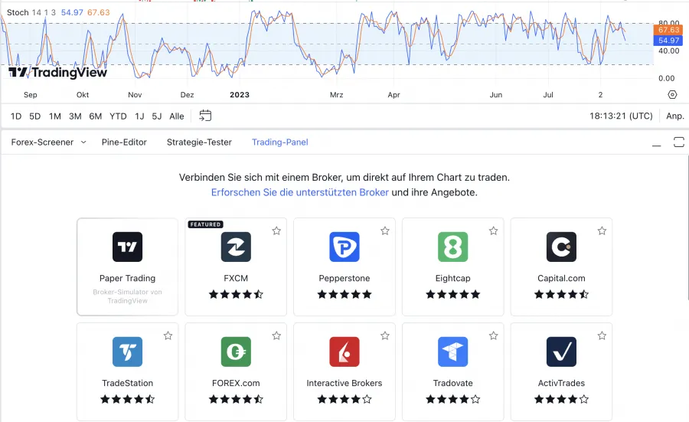Follow the 'Erforschen Sie die unterstützten Broker' link

click(x=299, y=192)
